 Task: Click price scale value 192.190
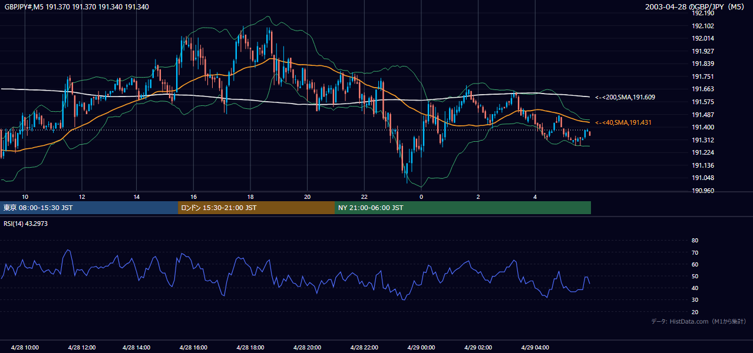click(x=703, y=13)
